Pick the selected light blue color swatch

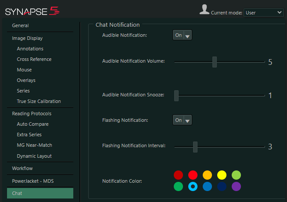pos(193,187)
